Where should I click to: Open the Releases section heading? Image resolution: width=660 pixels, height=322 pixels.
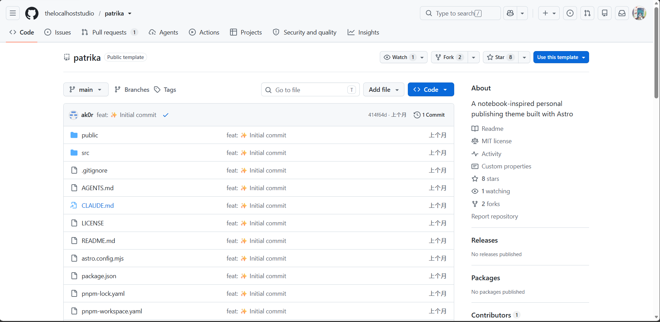pyautogui.click(x=485, y=240)
